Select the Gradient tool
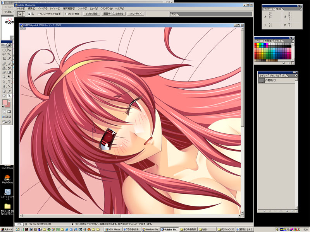Image resolution: width=310 pixels, height=232 pixels. click(x=9, y=73)
